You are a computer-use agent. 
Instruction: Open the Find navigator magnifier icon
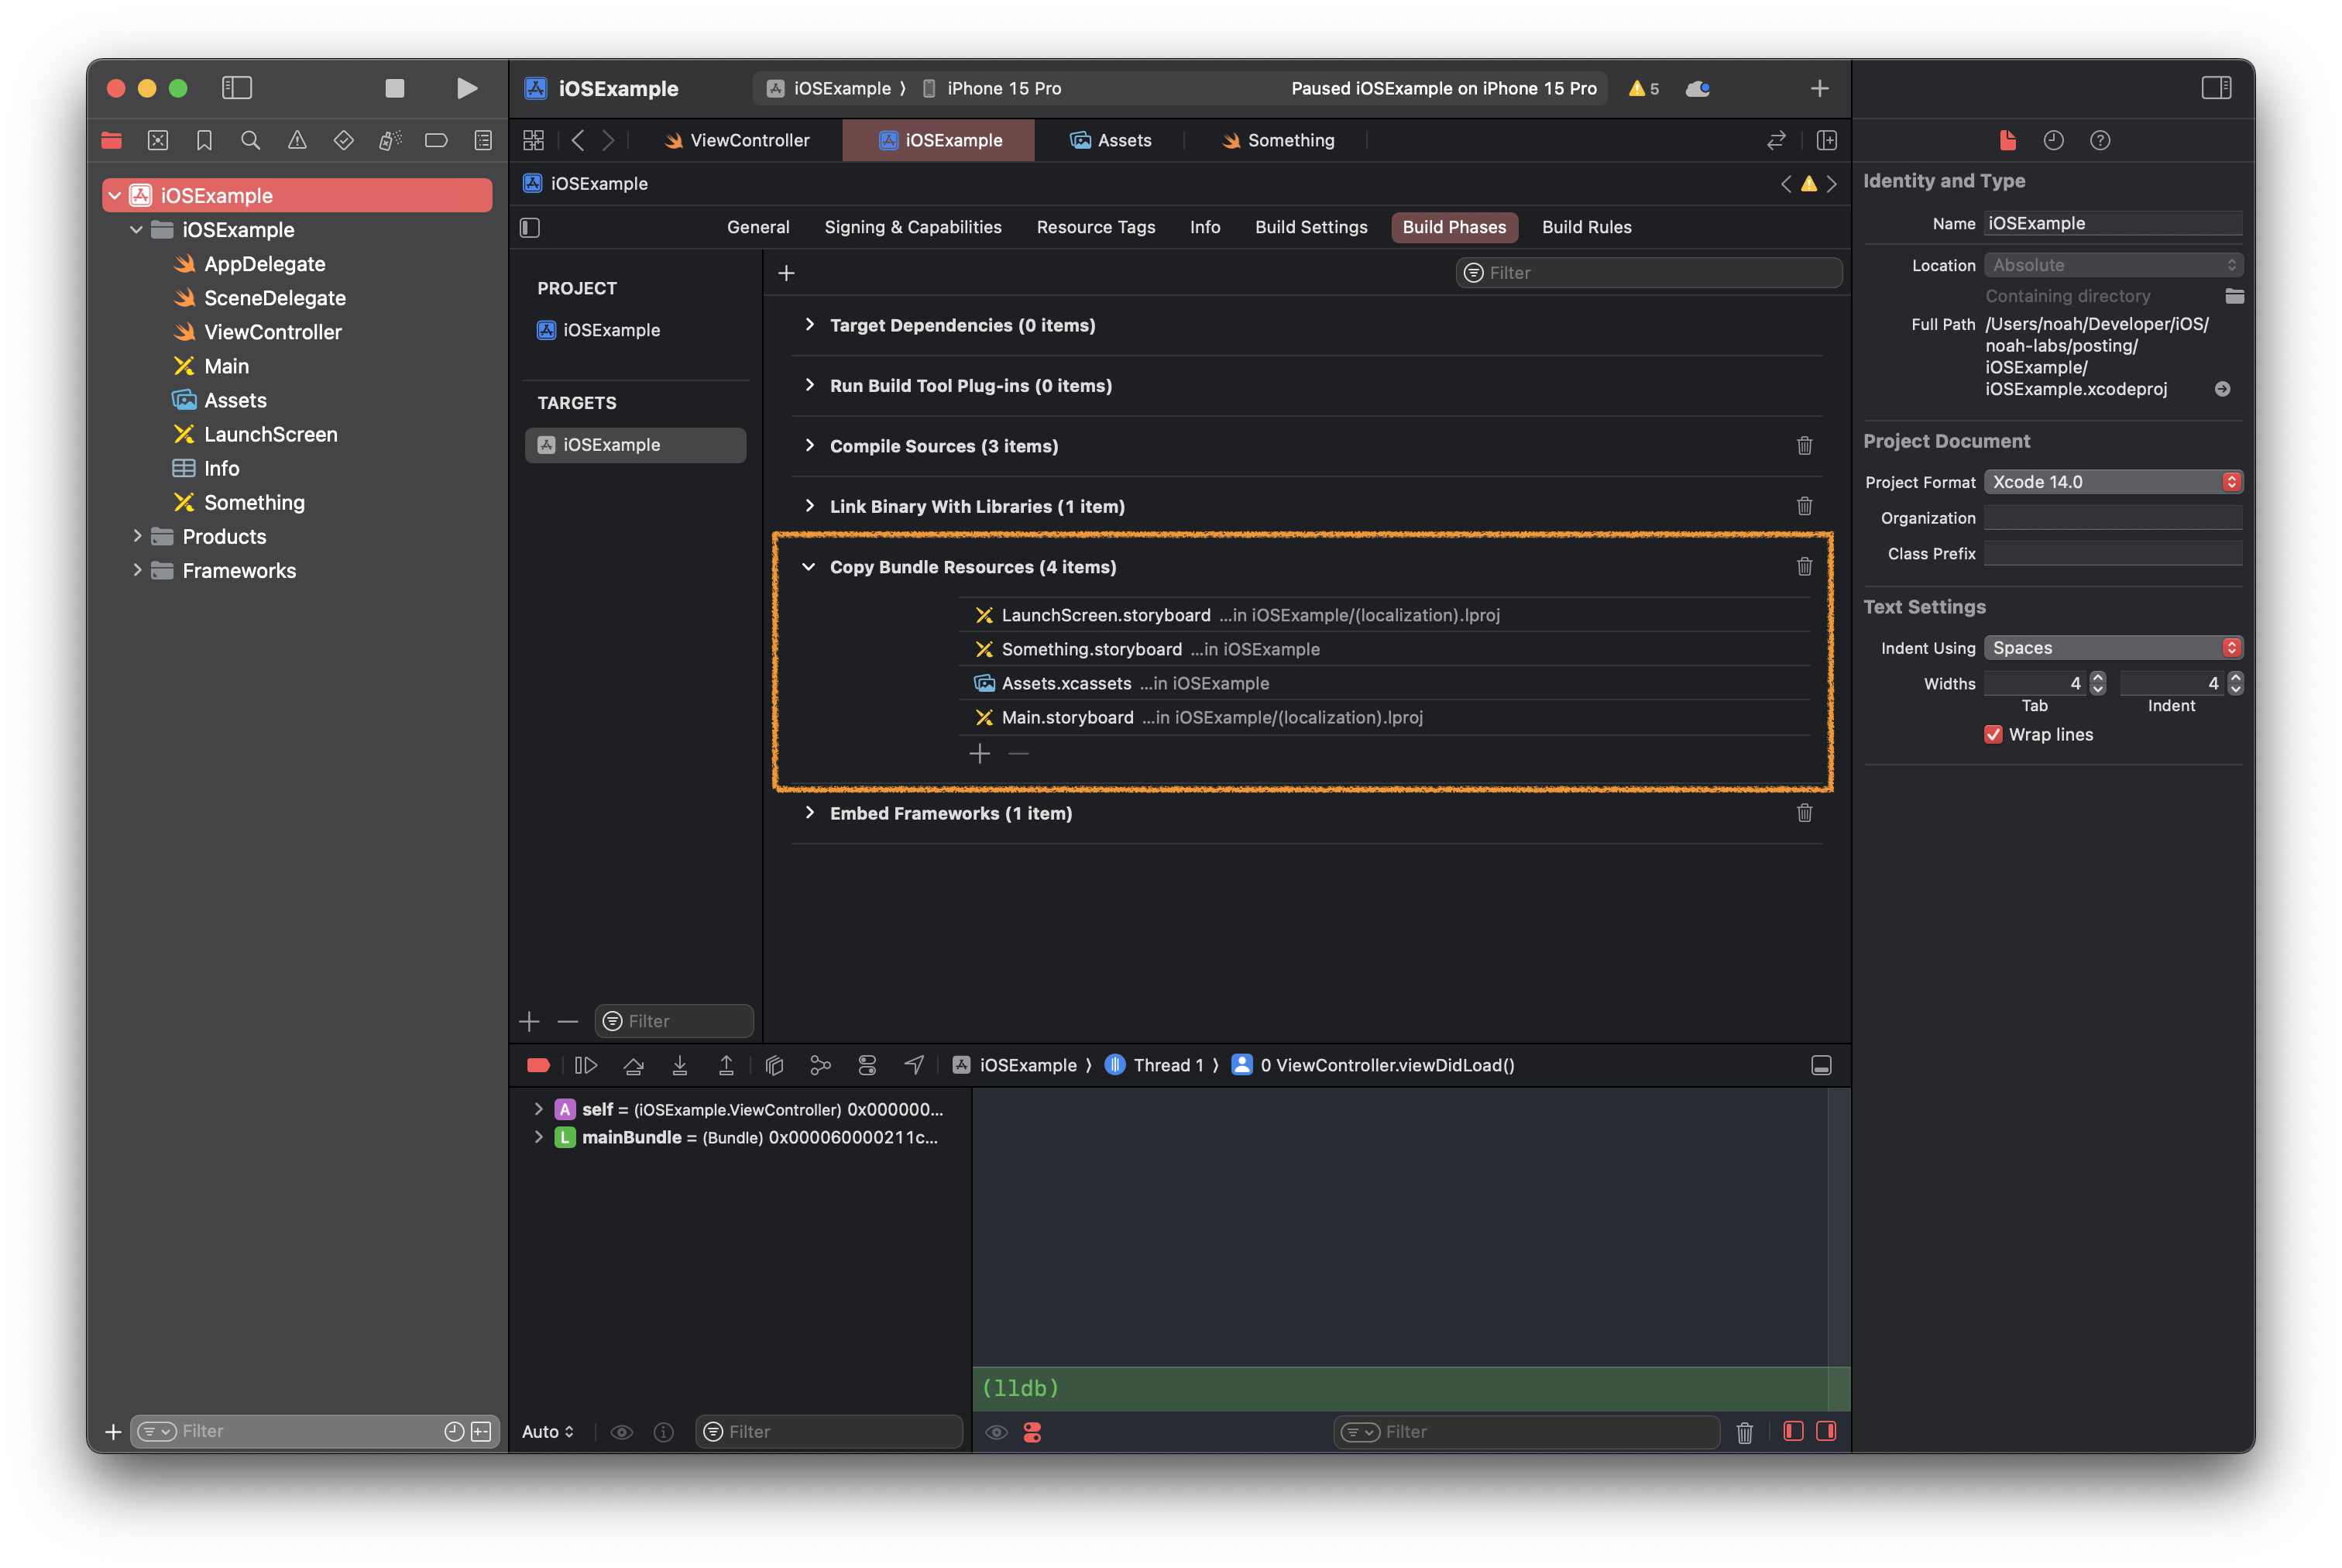point(251,141)
